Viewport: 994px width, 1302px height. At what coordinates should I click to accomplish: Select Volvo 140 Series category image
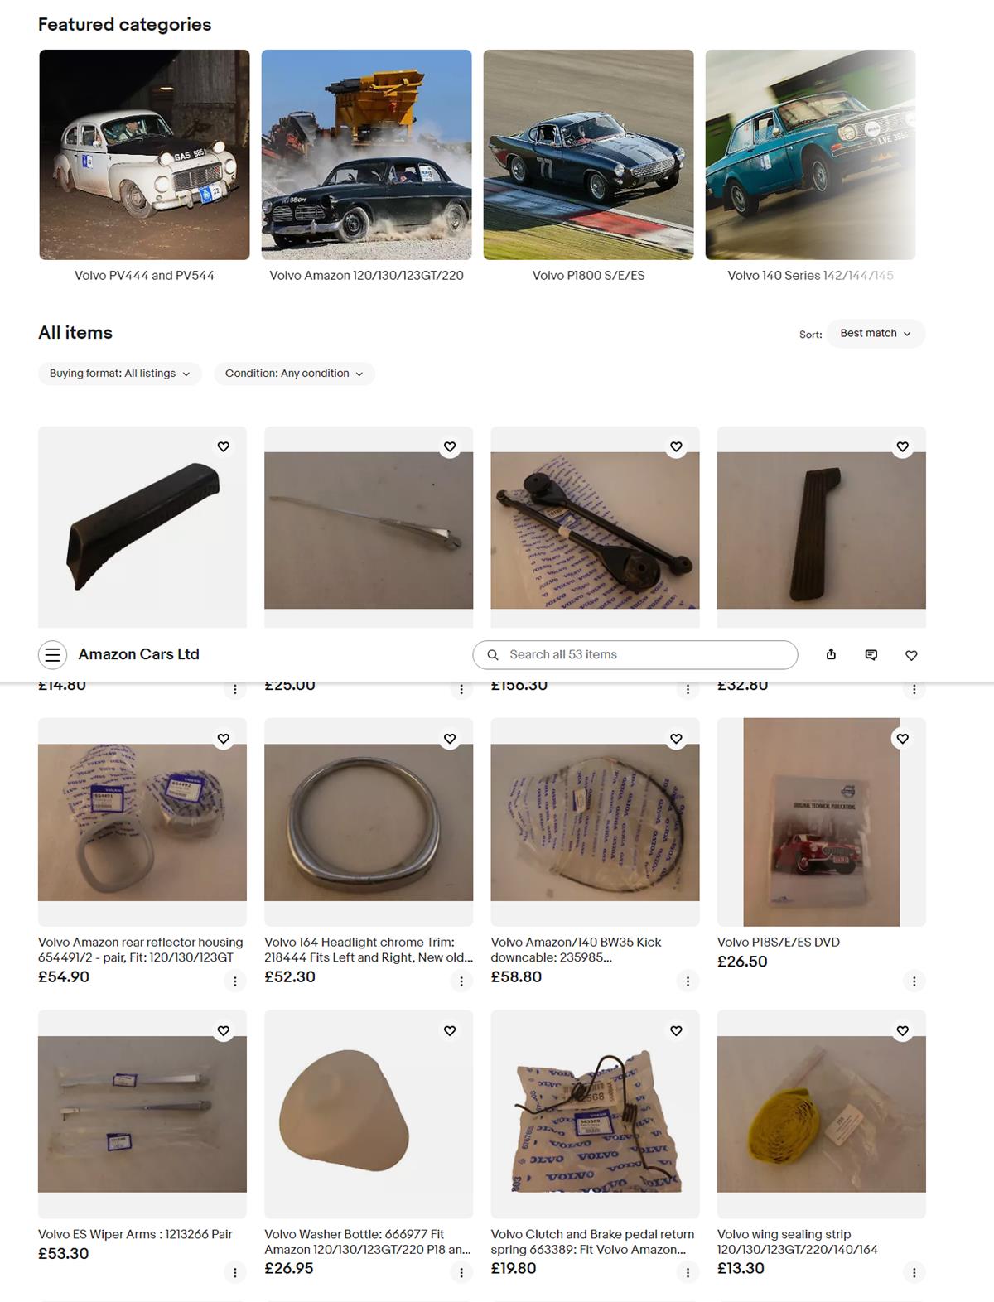point(810,155)
